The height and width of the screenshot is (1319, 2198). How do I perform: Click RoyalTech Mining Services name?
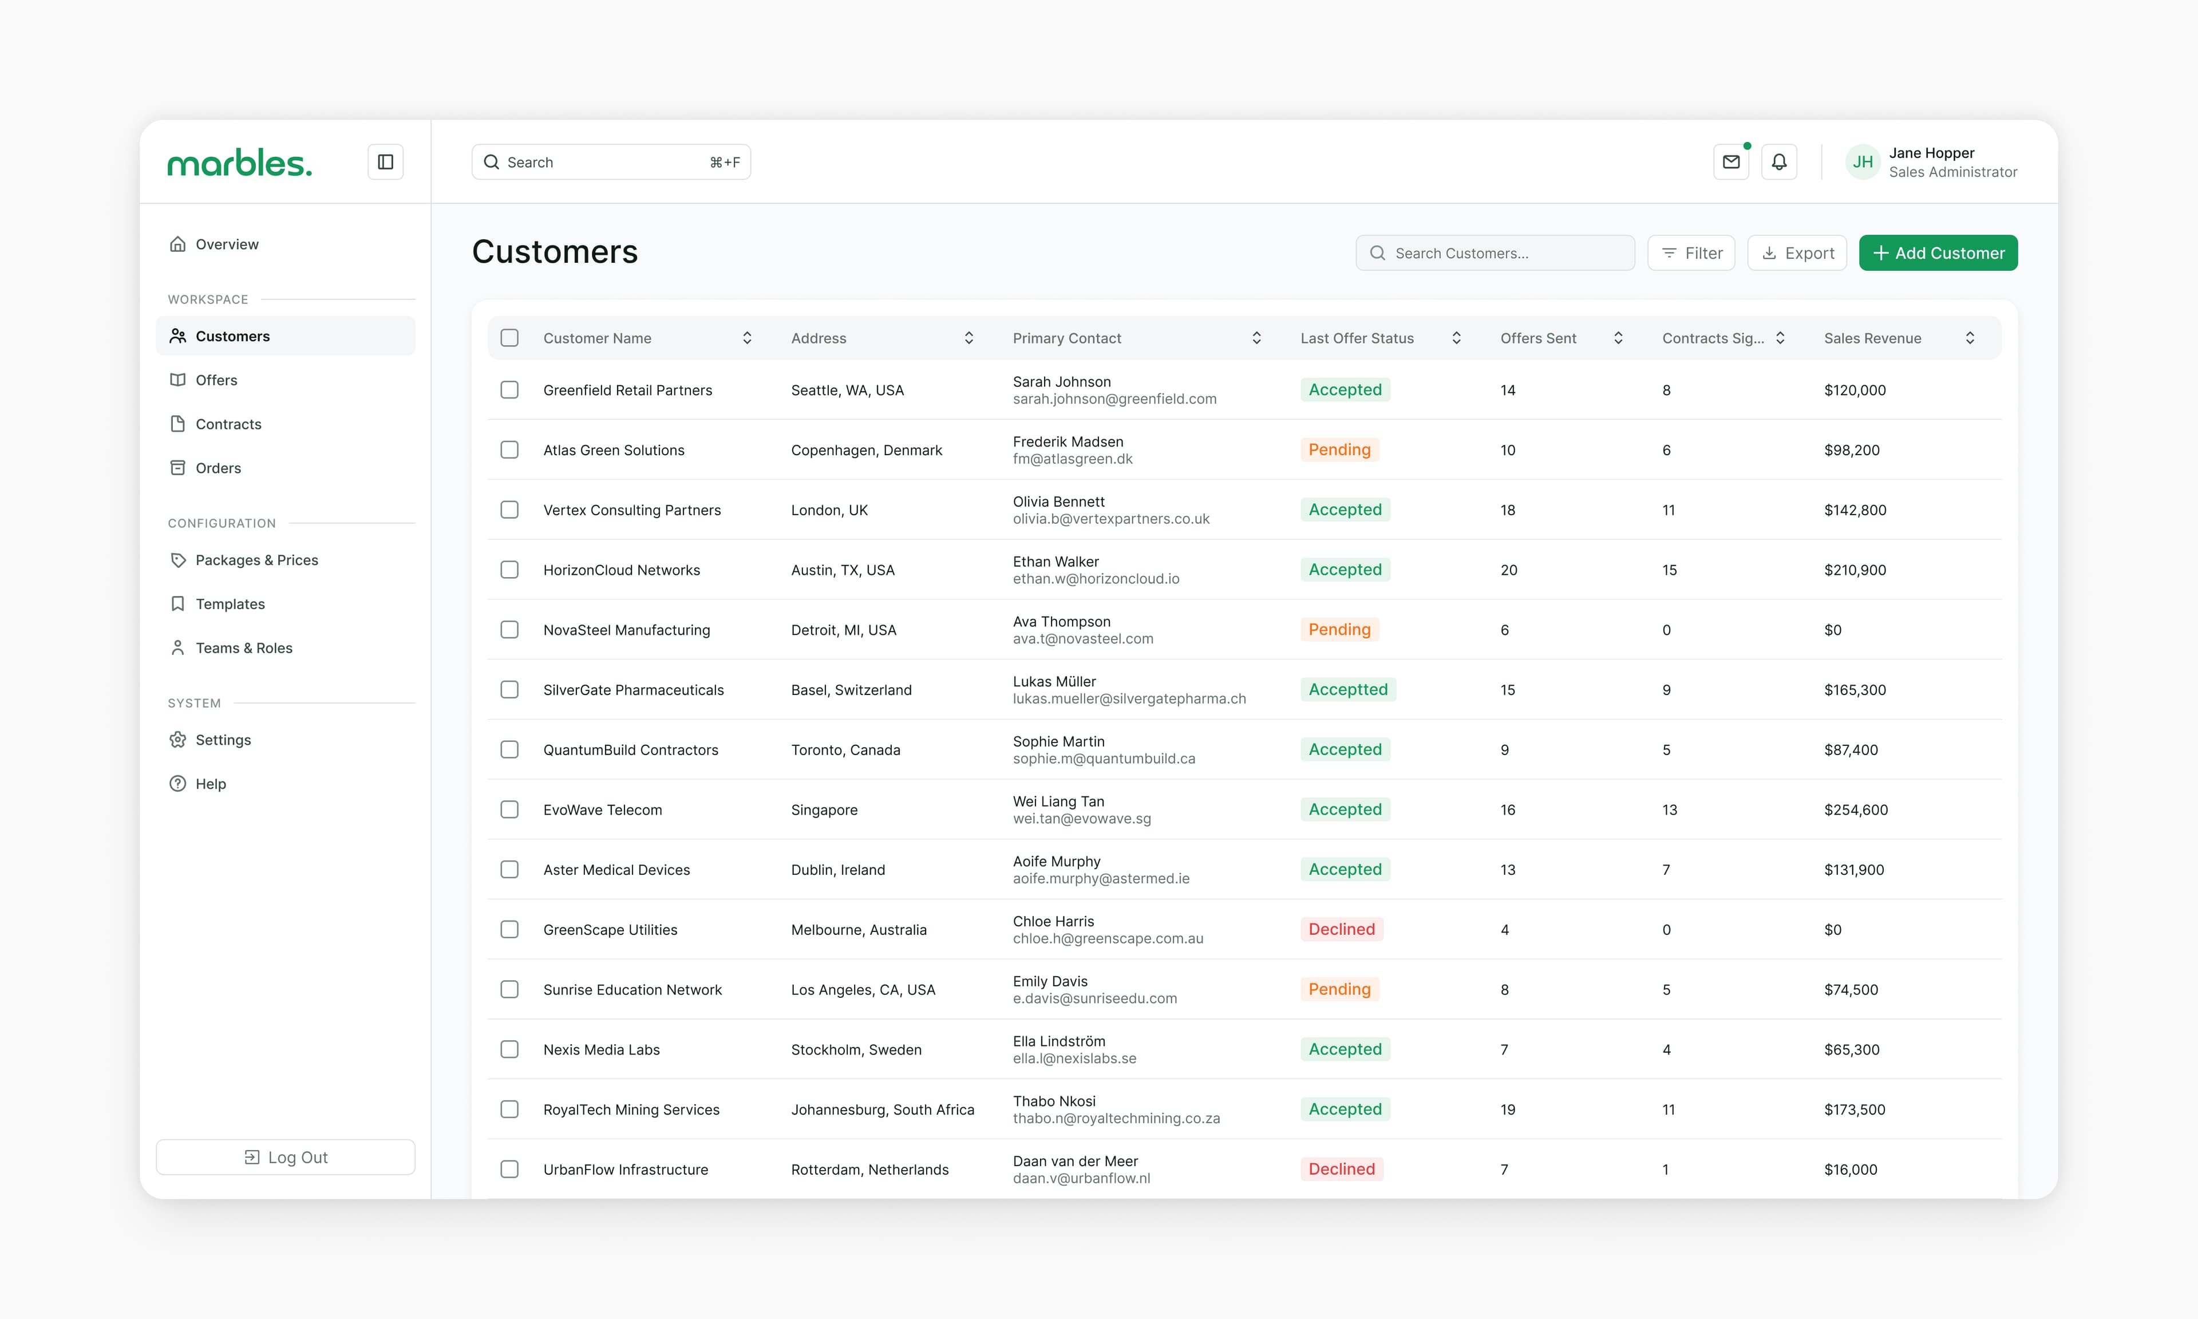(632, 1110)
